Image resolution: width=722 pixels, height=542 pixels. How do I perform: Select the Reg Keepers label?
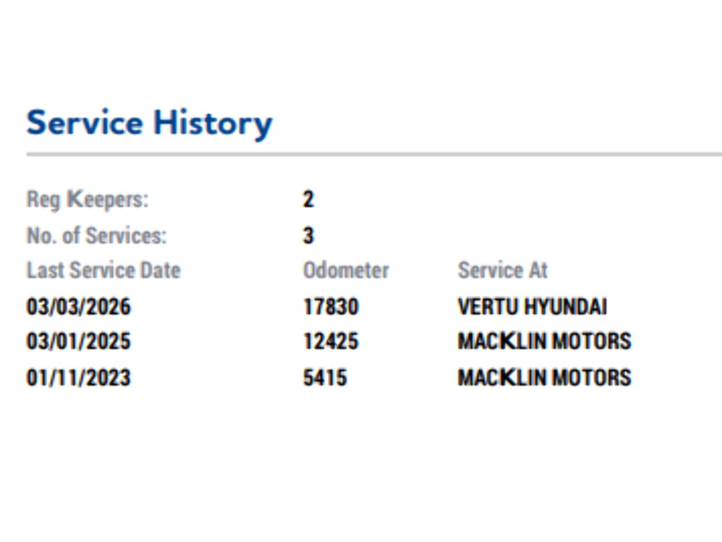(87, 200)
